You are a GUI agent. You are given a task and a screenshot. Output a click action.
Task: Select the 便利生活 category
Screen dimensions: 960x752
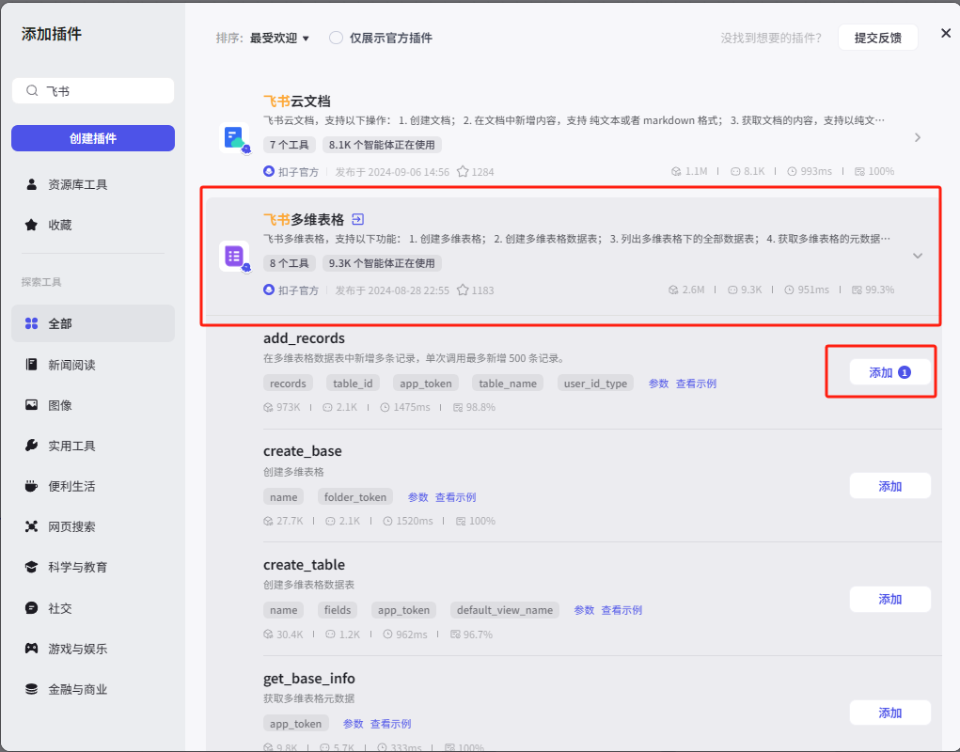point(93,486)
